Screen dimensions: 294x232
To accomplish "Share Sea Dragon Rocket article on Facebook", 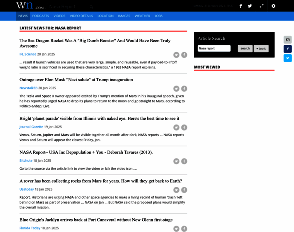I will point(184,55).
